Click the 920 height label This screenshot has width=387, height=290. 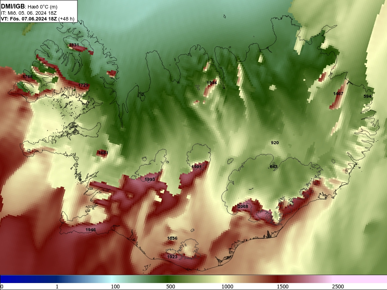click(x=275, y=143)
